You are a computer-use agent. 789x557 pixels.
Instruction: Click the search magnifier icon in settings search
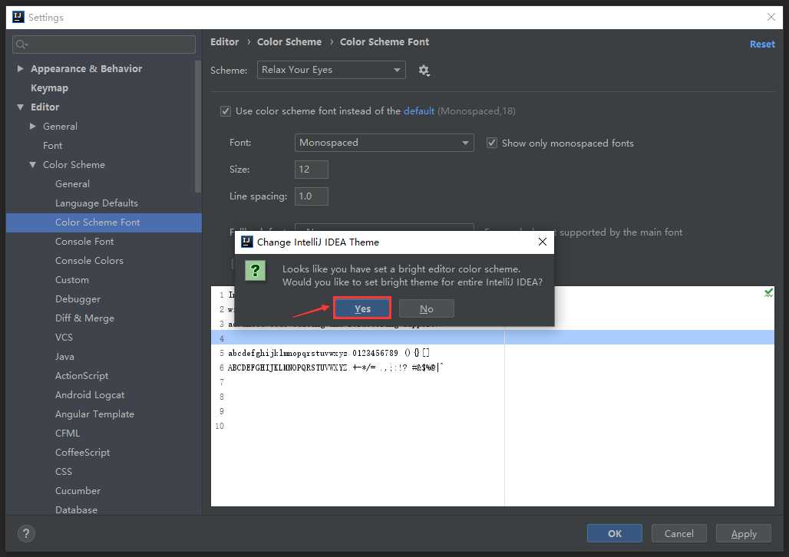point(21,44)
